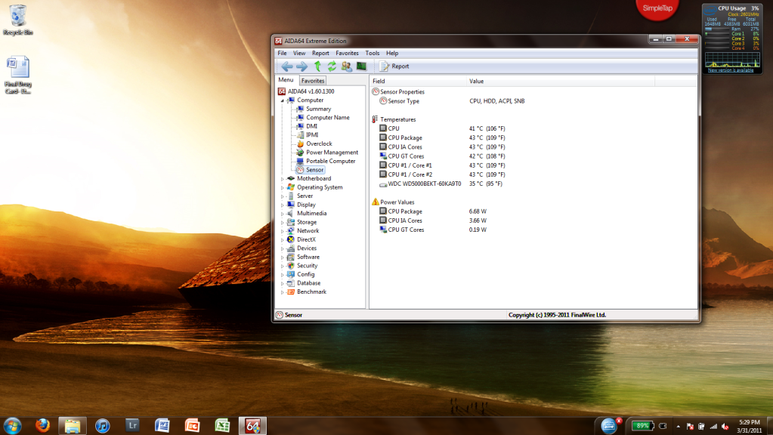The width and height of the screenshot is (773, 435).
Task: Open the Help menu
Action: [392, 53]
